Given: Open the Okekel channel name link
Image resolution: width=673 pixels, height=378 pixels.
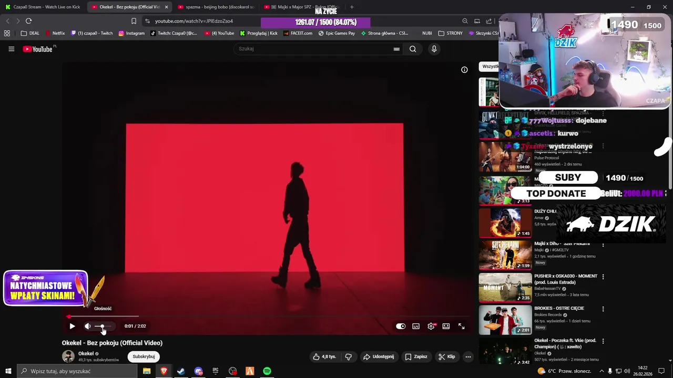Looking at the screenshot, I should [86, 353].
